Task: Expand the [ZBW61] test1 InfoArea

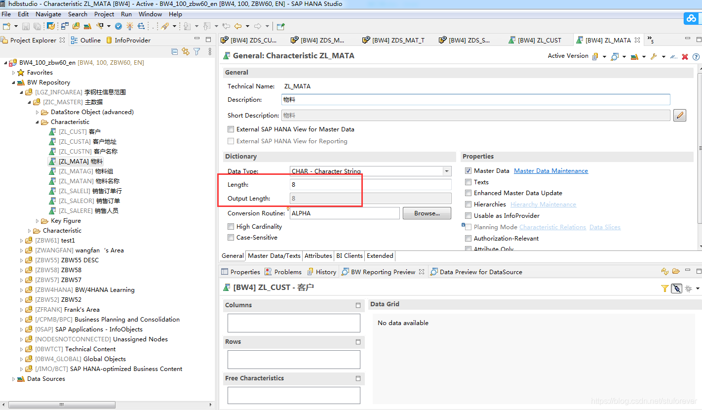Action: tap(21, 241)
